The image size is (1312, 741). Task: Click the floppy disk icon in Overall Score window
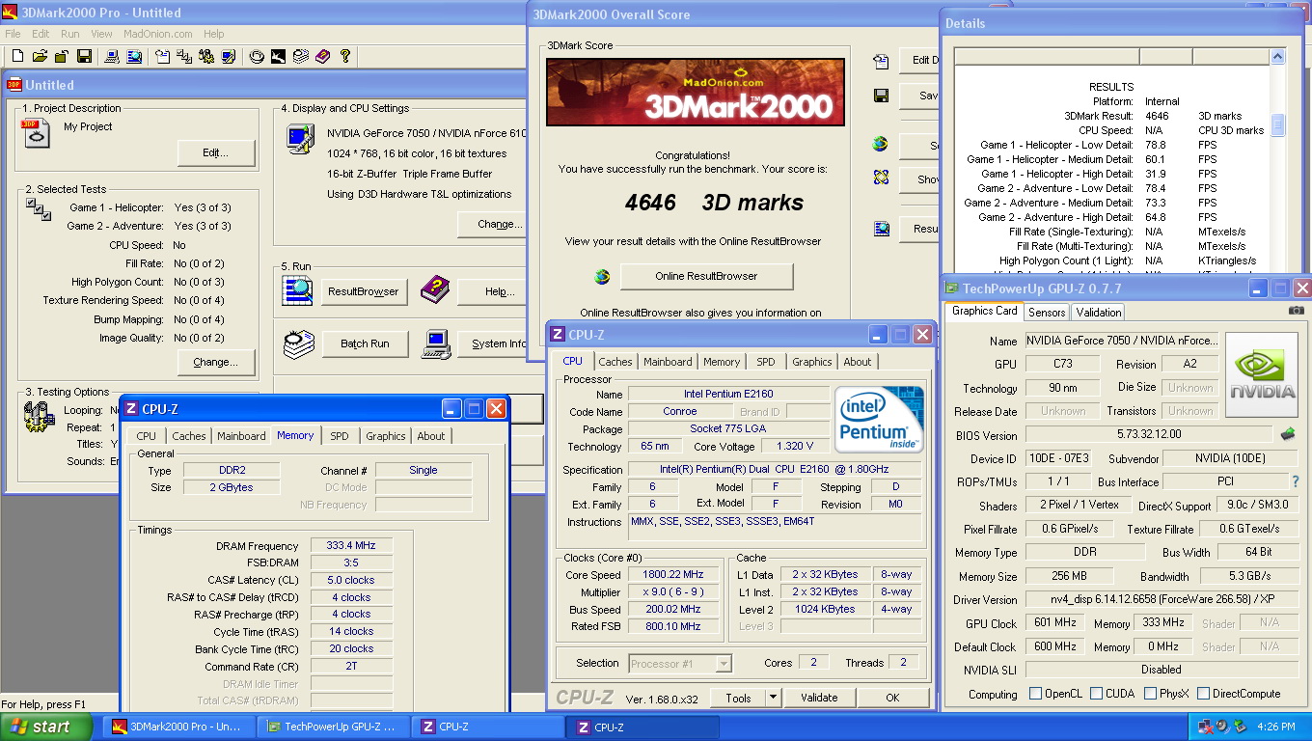[881, 96]
